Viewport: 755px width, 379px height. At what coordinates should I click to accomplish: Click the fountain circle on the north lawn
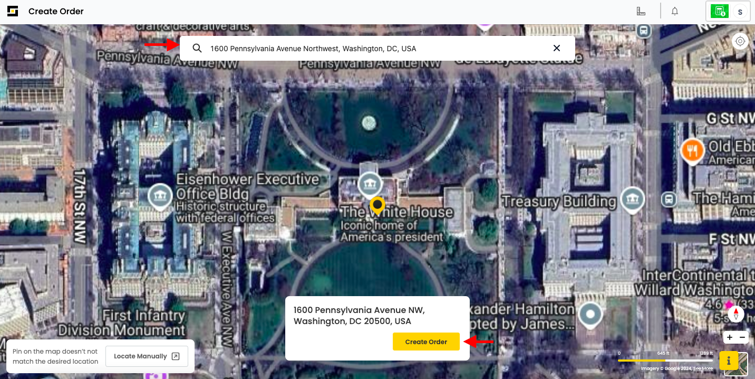click(369, 123)
